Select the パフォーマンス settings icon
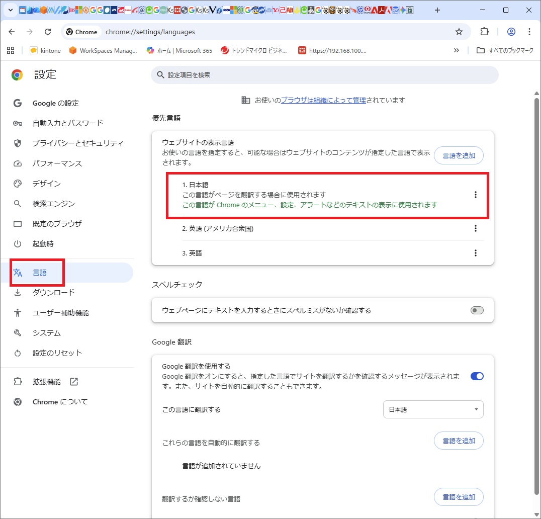Image resolution: width=541 pixels, height=519 pixels. click(18, 163)
